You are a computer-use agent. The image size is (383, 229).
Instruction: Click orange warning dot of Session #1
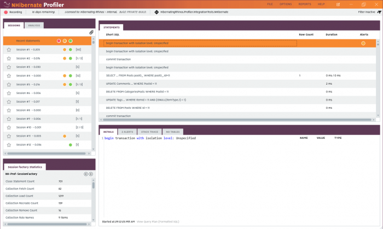pos(65,50)
